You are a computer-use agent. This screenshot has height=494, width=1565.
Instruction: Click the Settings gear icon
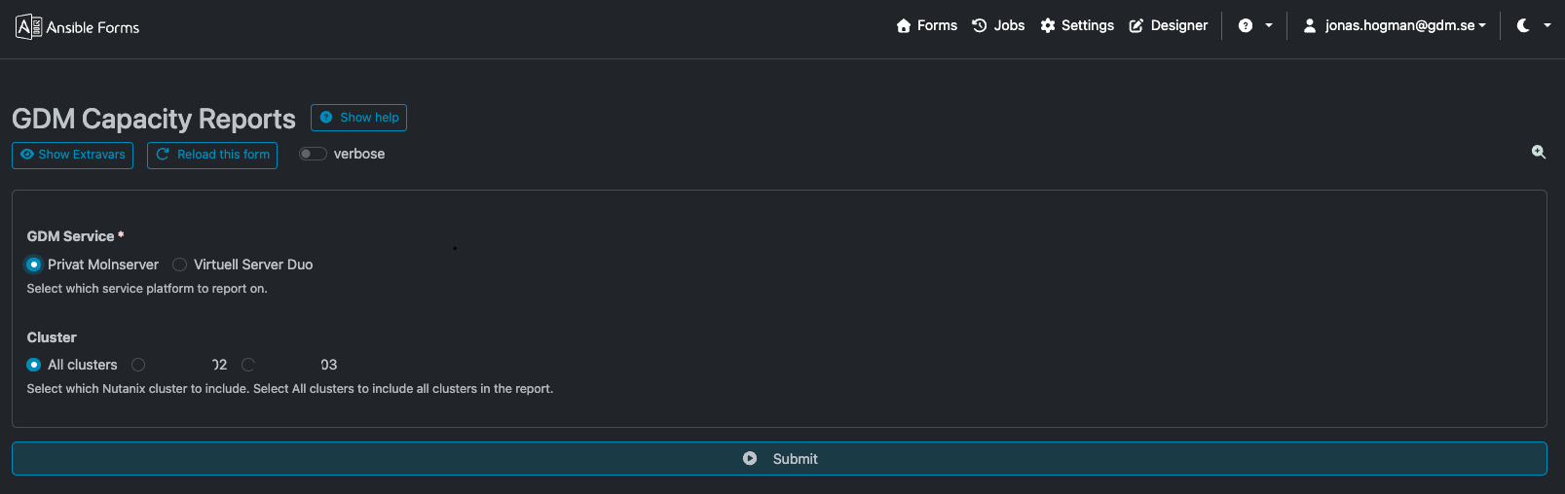click(x=1048, y=26)
